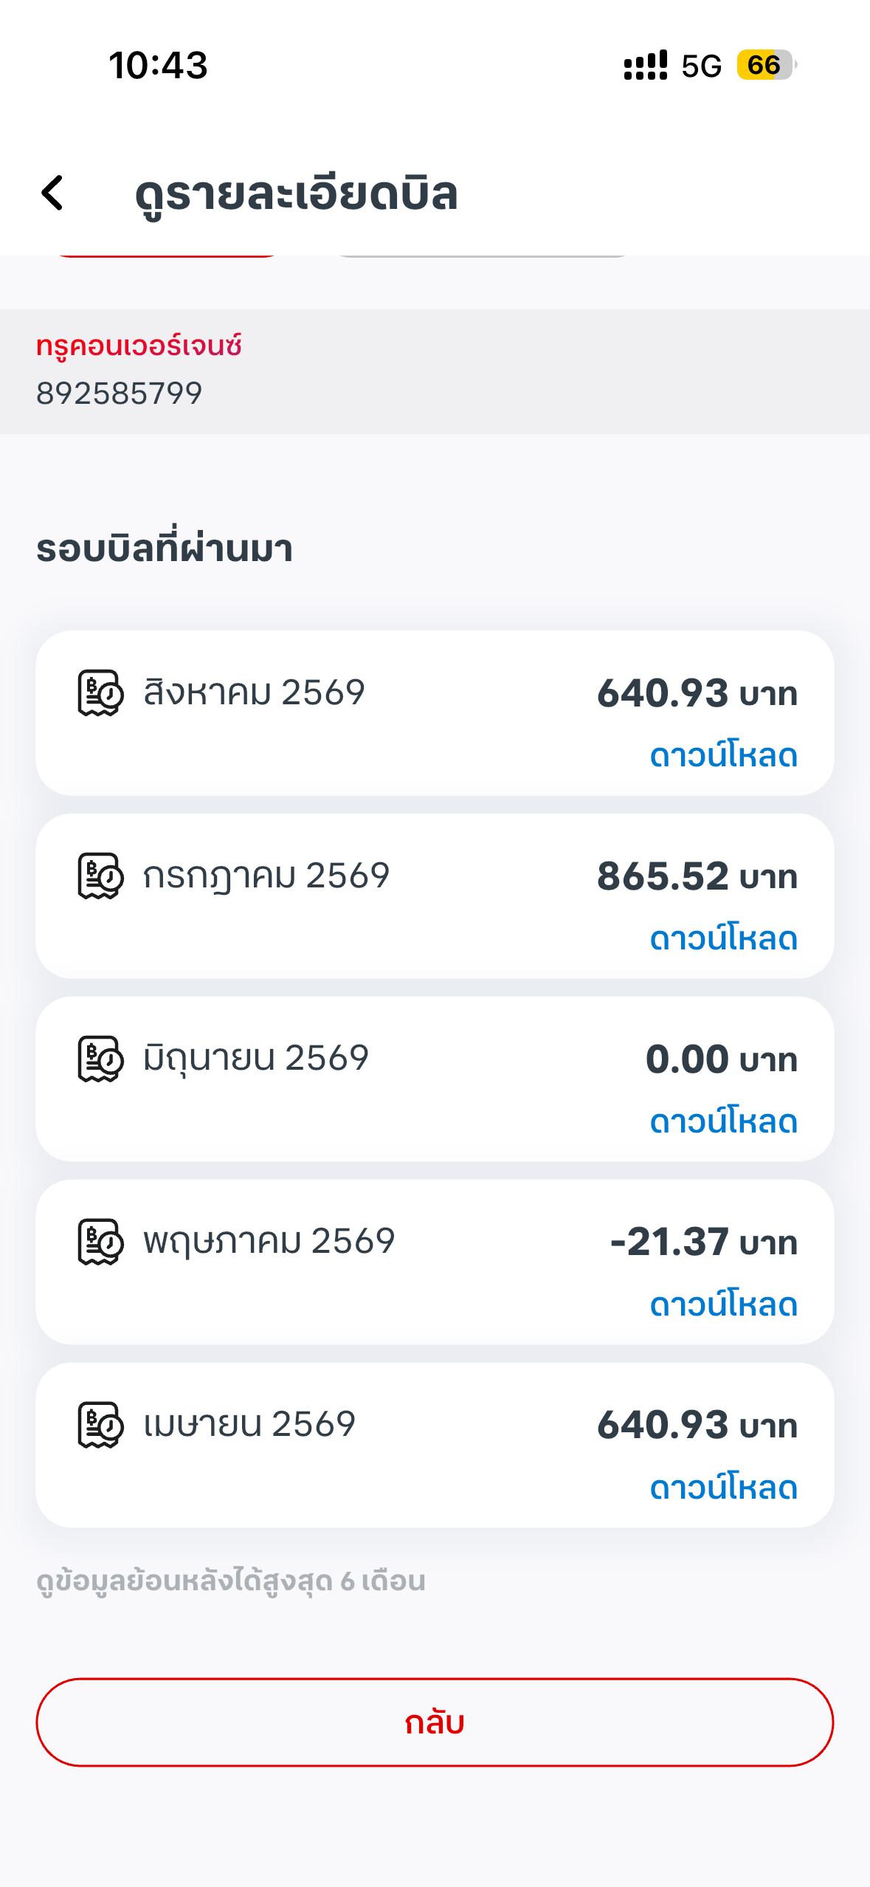Tap the bill icon for เมษายน 2569
Image resolution: width=870 pixels, height=1887 pixels.
pos(100,1425)
